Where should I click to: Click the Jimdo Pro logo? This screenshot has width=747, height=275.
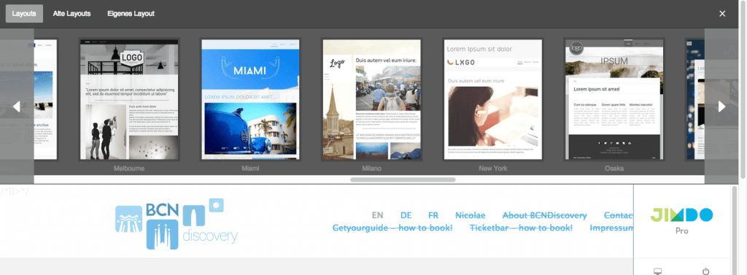[x=682, y=221]
